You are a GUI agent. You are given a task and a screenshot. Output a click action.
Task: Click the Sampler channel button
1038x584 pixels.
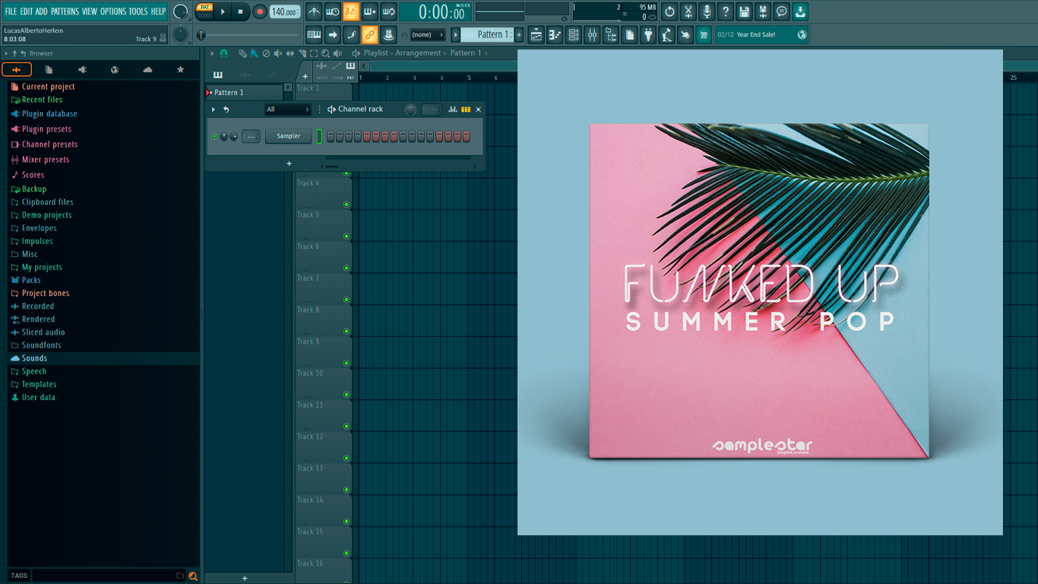tap(288, 136)
